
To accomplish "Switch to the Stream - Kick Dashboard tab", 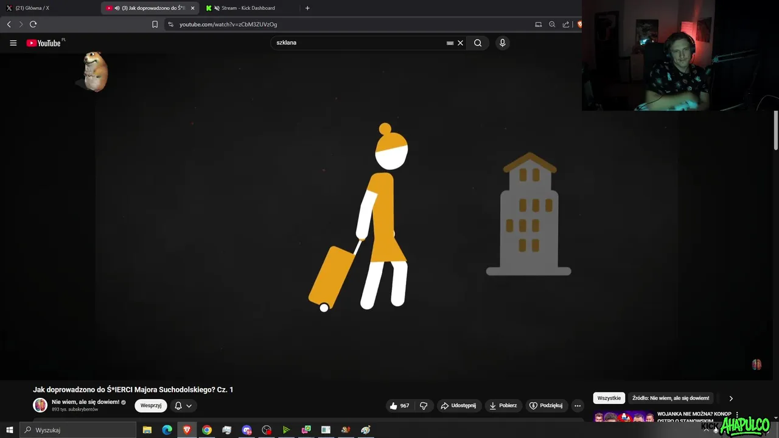I will pyautogui.click(x=248, y=8).
